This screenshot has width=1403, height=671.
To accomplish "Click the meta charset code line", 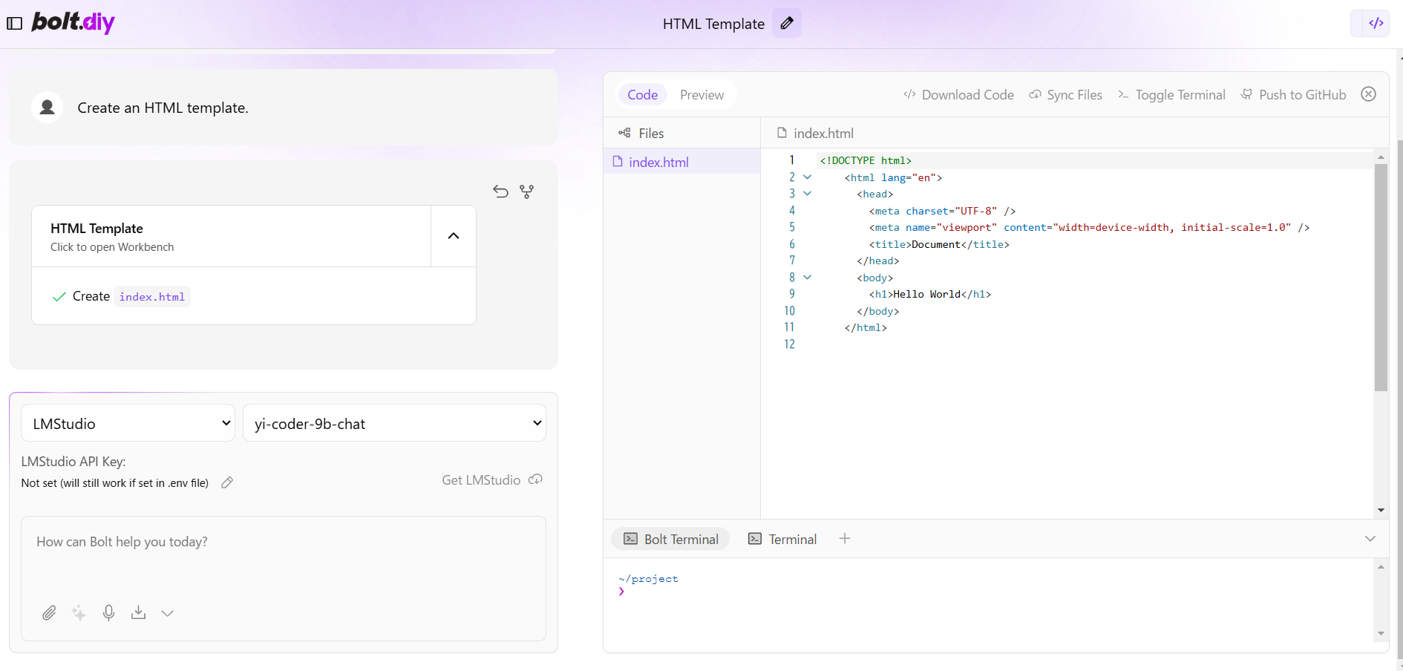I will [x=942, y=211].
